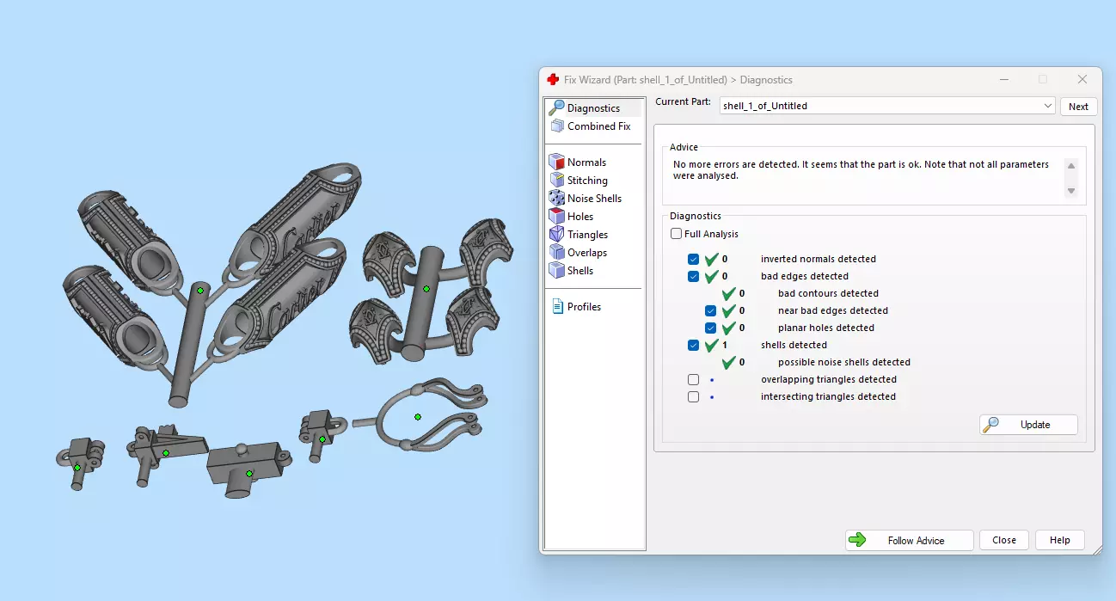Click Next to go to next part
Screen dimensions: 1116x601
(1078, 107)
